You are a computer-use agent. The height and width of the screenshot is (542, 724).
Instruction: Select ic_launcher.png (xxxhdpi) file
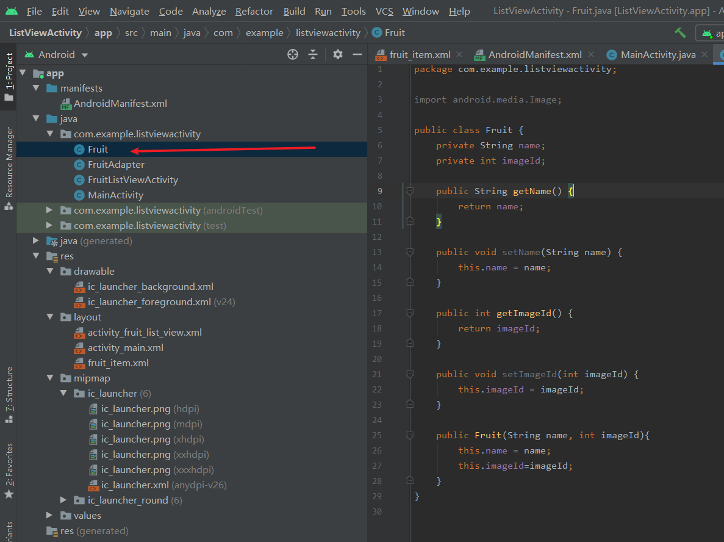pyautogui.click(x=157, y=469)
